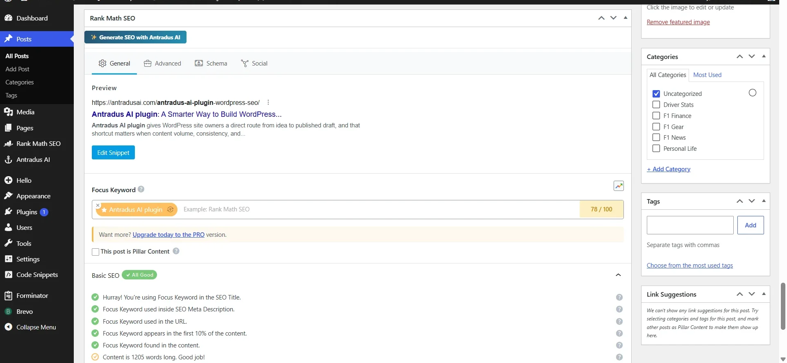Collapse the Basic SEO section

[619, 275]
